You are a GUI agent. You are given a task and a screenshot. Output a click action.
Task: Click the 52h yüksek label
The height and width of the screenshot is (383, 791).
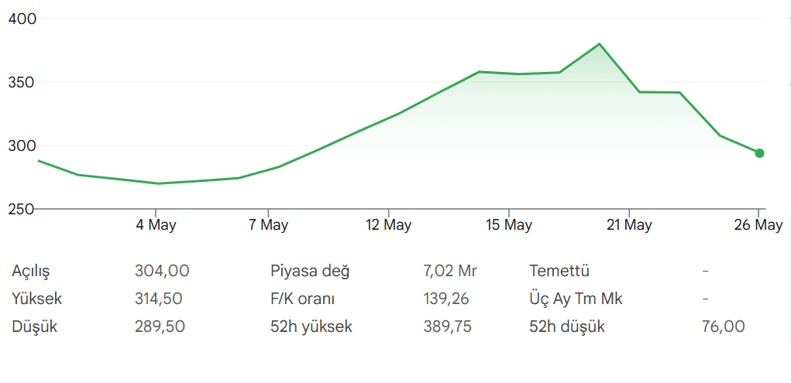pos(311,327)
